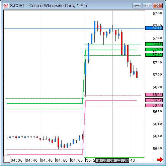Click the 04:45 time axis label
Viewport: 166px width, 166px height.
(x=47, y=160)
